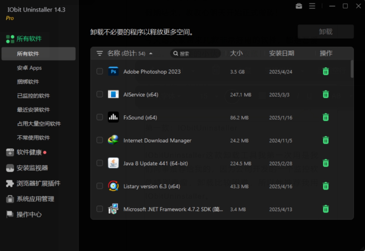The width and height of the screenshot is (365, 251).
Task: Open the toolbox briefcase icon in title bar
Action: point(299,6)
